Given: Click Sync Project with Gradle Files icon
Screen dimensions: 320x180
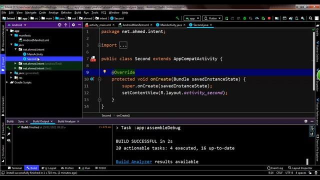Looking at the screenshot, I should [x=290, y=18].
